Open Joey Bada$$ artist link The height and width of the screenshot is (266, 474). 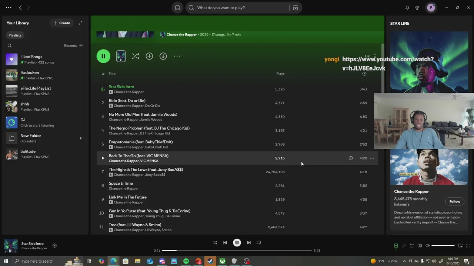pos(155,175)
